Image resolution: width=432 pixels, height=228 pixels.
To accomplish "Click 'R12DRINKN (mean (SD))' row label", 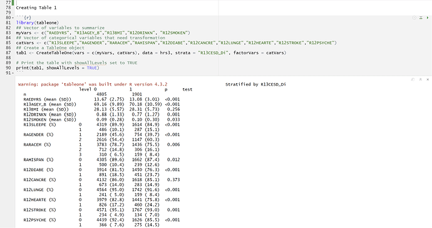I will 50,114.
